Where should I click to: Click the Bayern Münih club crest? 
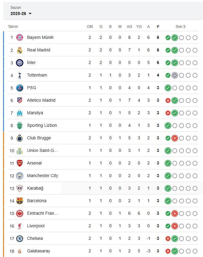click(20, 37)
